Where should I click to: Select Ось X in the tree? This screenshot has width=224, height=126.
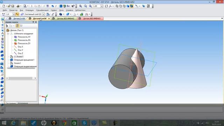pos(20,47)
